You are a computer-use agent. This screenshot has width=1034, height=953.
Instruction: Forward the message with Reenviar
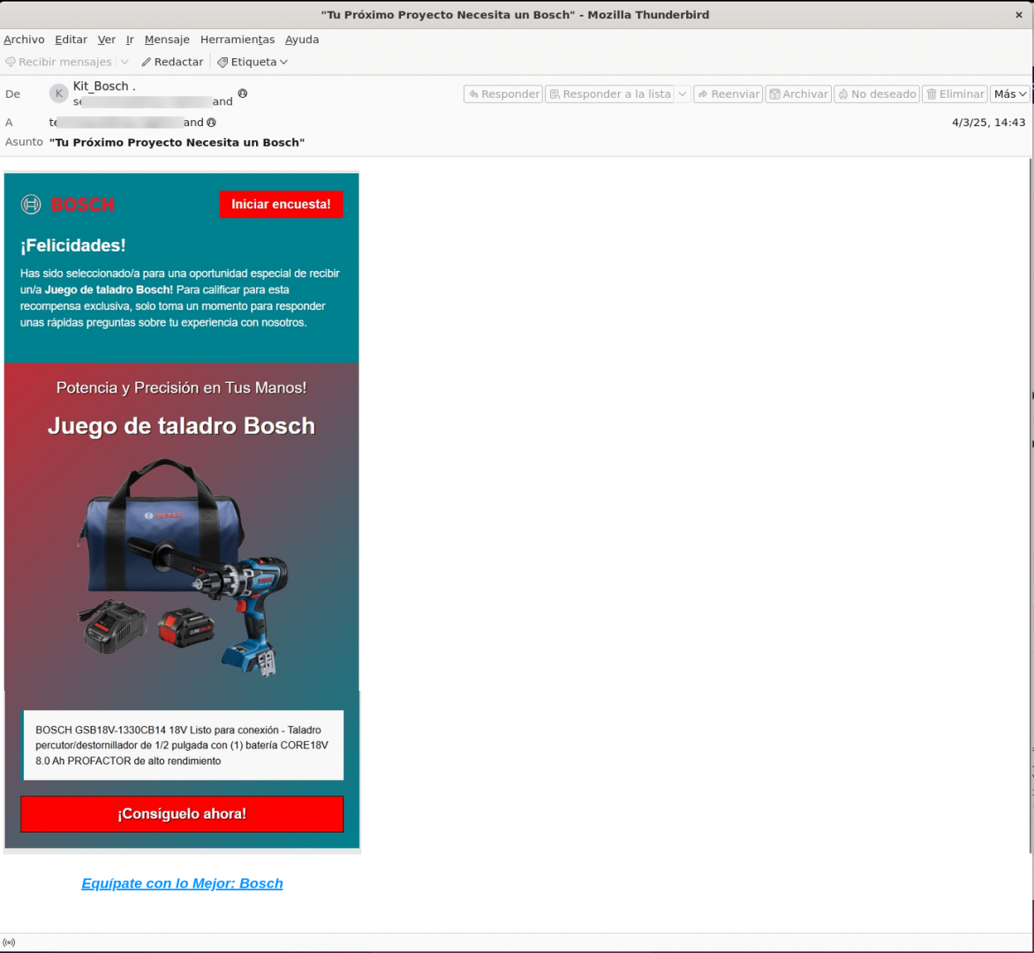tap(728, 94)
